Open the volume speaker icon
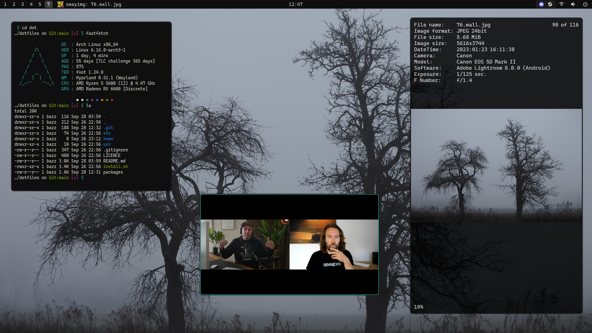The height and width of the screenshot is (333, 592). coord(573,4)
